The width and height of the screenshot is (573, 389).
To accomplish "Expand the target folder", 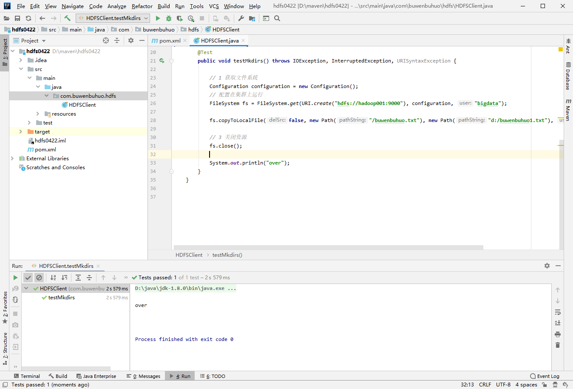I will (x=20, y=132).
